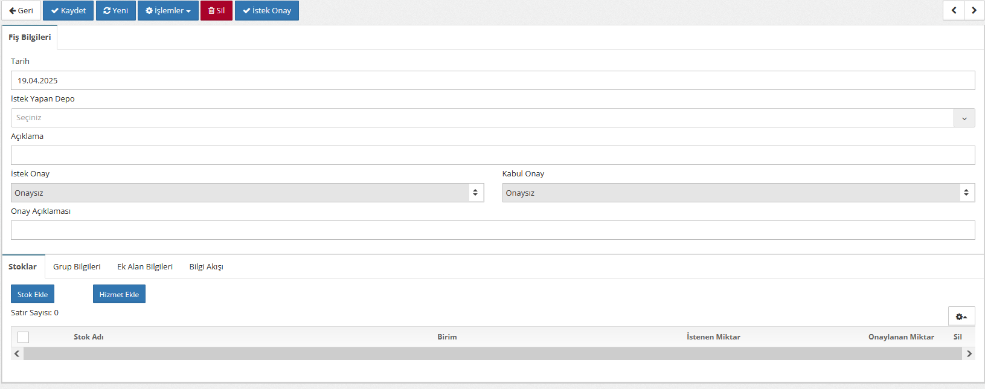Screen dimensions: 985x389
Task: Click the Geri back arrow button
Action: point(21,11)
